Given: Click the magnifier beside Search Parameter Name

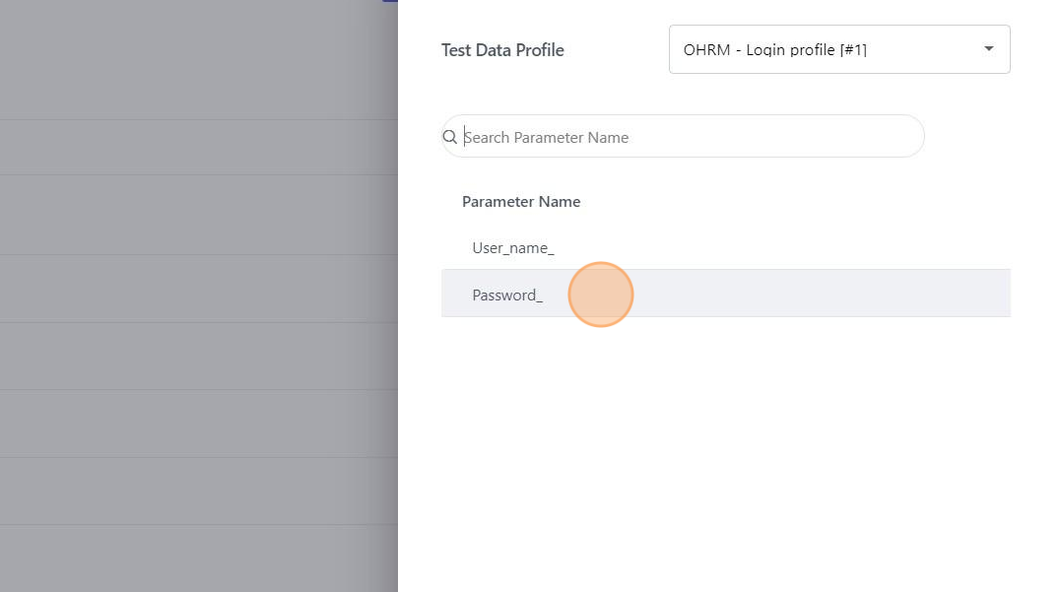Looking at the screenshot, I should (450, 137).
